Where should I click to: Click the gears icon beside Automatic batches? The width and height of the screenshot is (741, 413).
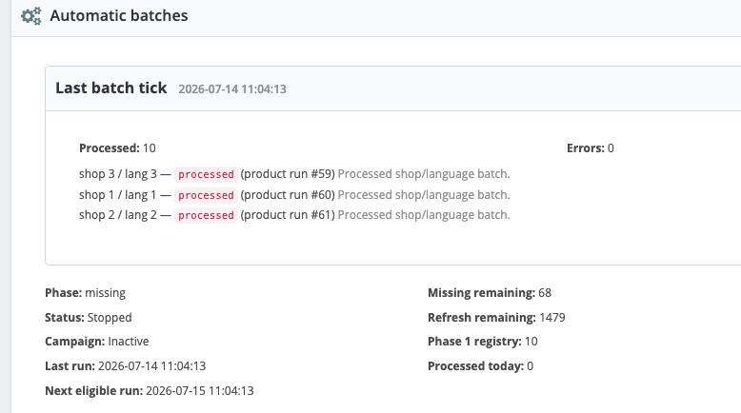point(31,16)
